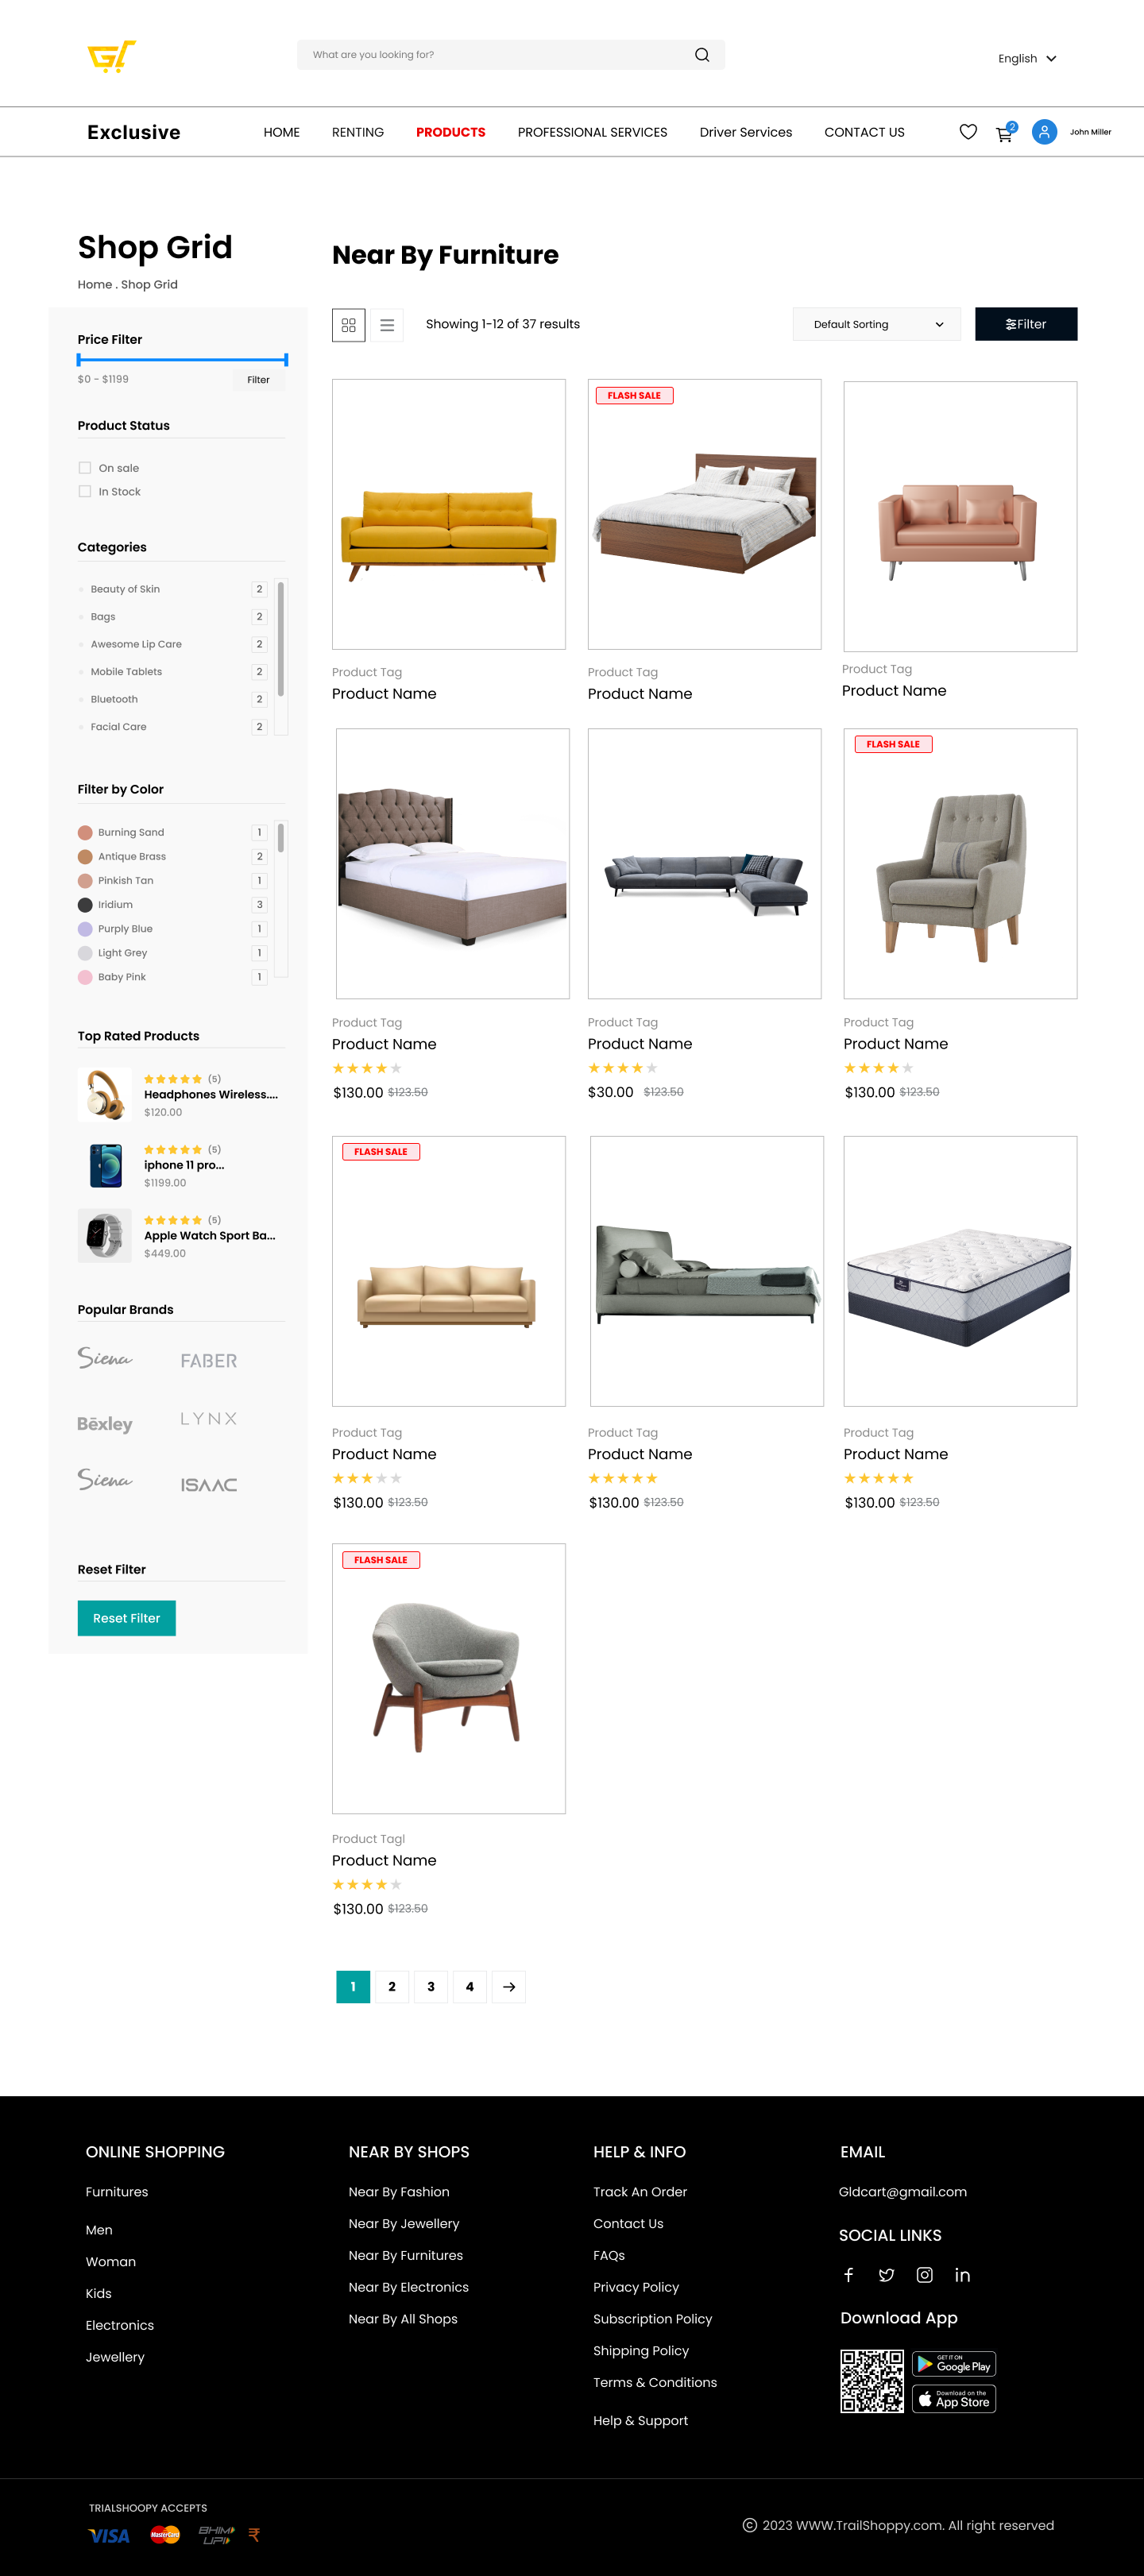Open the Facebook social link

(848, 2275)
